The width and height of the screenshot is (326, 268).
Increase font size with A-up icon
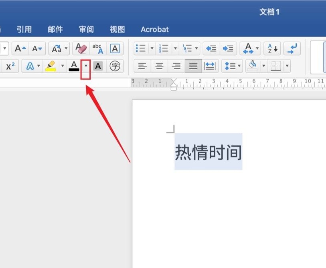[20, 48]
